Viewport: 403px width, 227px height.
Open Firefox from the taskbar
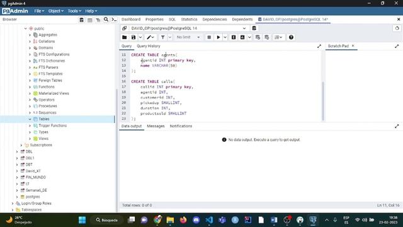pos(183,220)
